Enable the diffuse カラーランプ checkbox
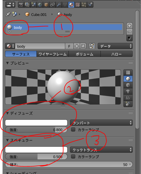The image size is (141, 174). (73, 130)
